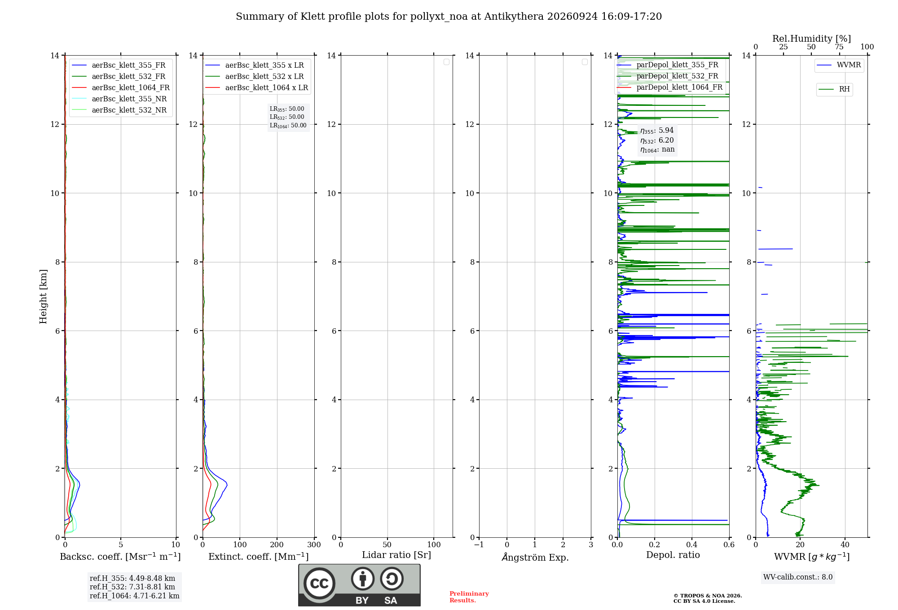Click the CC BY SA 4.0 License text
898x610 pixels.
pyautogui.click(x=704, y=601)
